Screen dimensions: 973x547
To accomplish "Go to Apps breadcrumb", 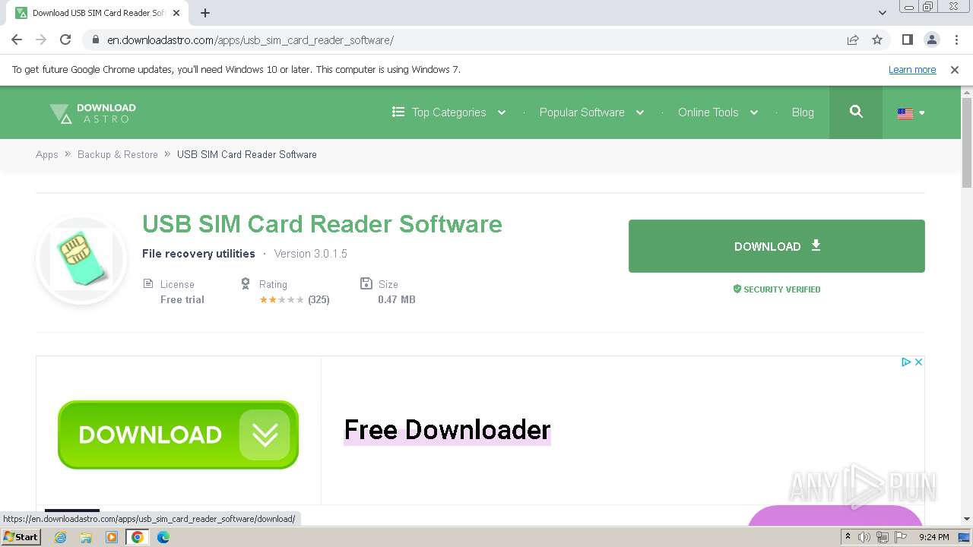I will coord(47,154).
